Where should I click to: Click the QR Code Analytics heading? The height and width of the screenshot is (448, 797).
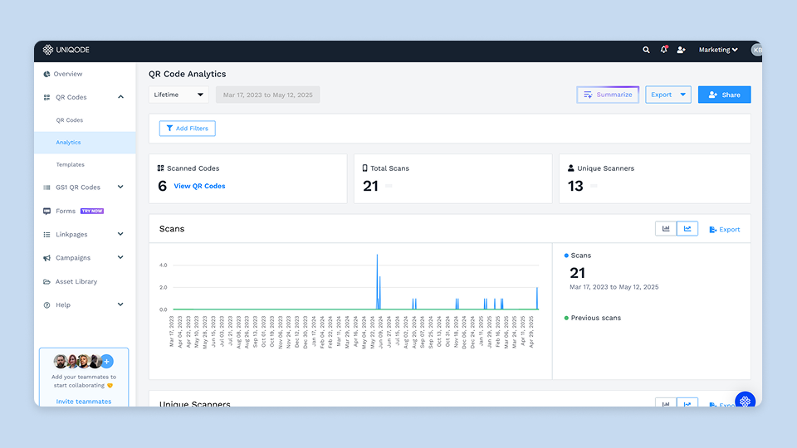point(187,74)
